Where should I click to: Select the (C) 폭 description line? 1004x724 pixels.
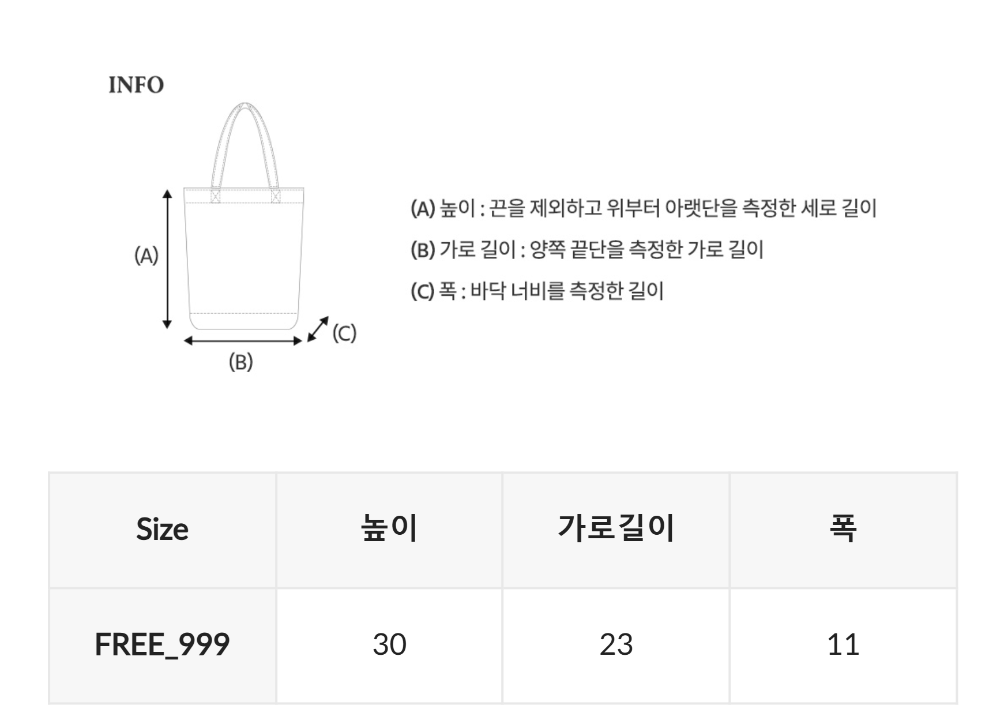537,291
